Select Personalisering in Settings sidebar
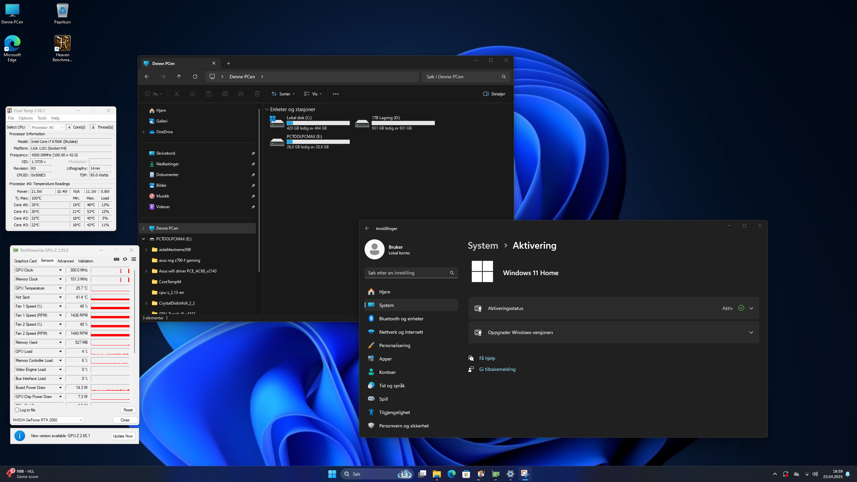The image size is (857, 482). [411, 345]
